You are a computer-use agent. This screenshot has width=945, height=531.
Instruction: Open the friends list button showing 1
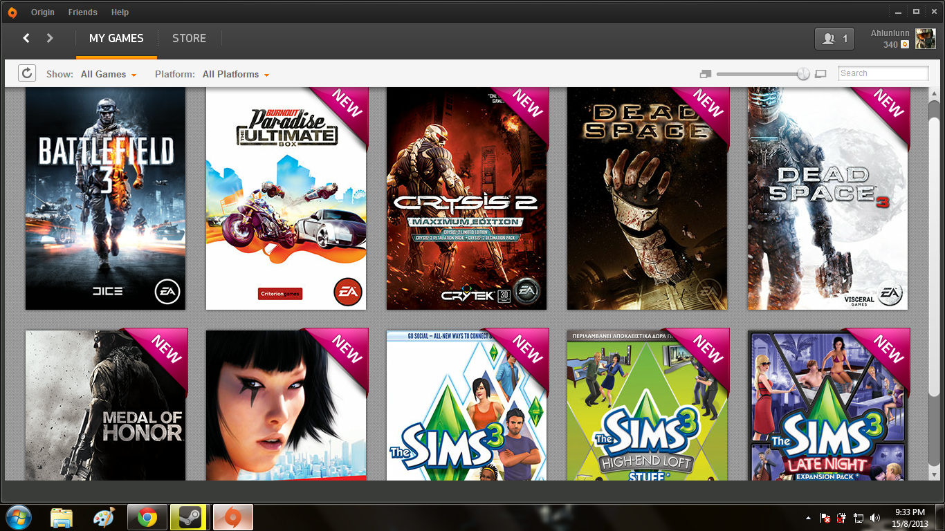coord(835,39)
